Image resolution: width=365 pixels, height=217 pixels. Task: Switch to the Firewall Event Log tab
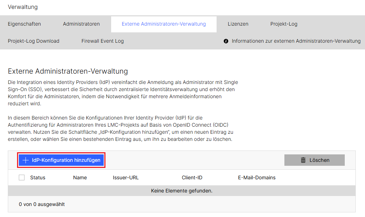(102, 41)
